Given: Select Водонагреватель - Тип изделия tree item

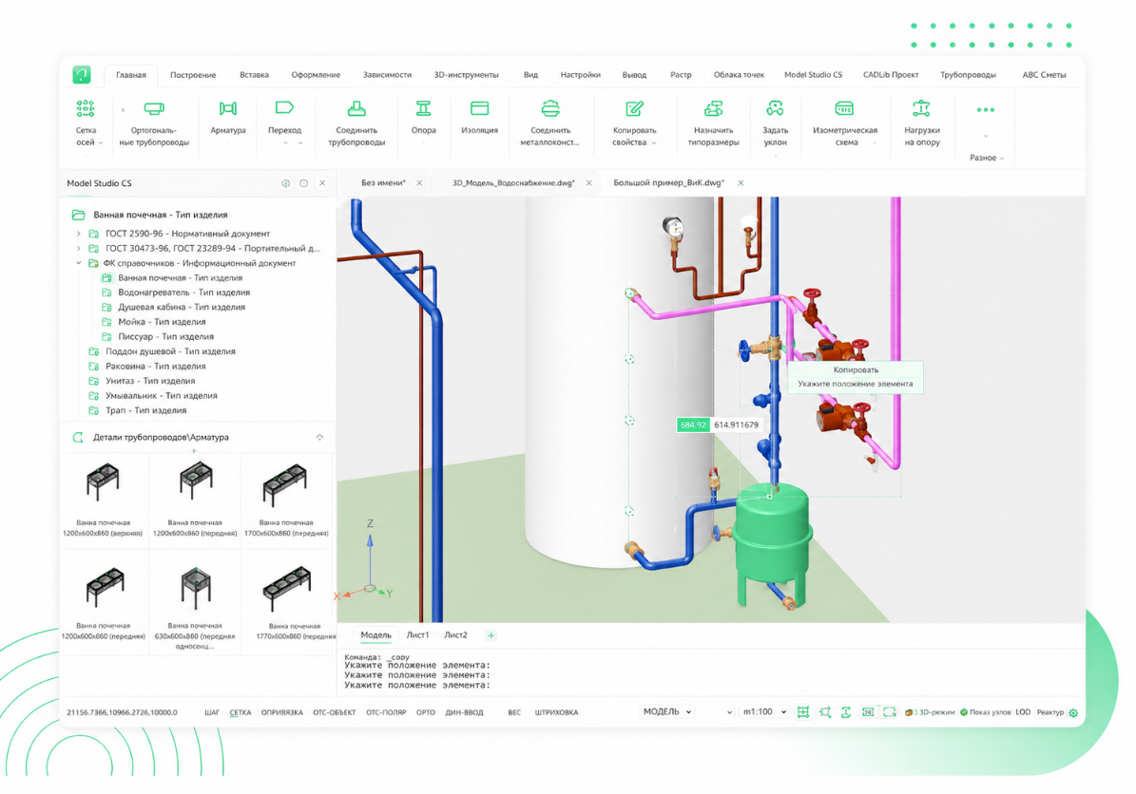Looking at the screenshot, I should click(x=183, y=293).
